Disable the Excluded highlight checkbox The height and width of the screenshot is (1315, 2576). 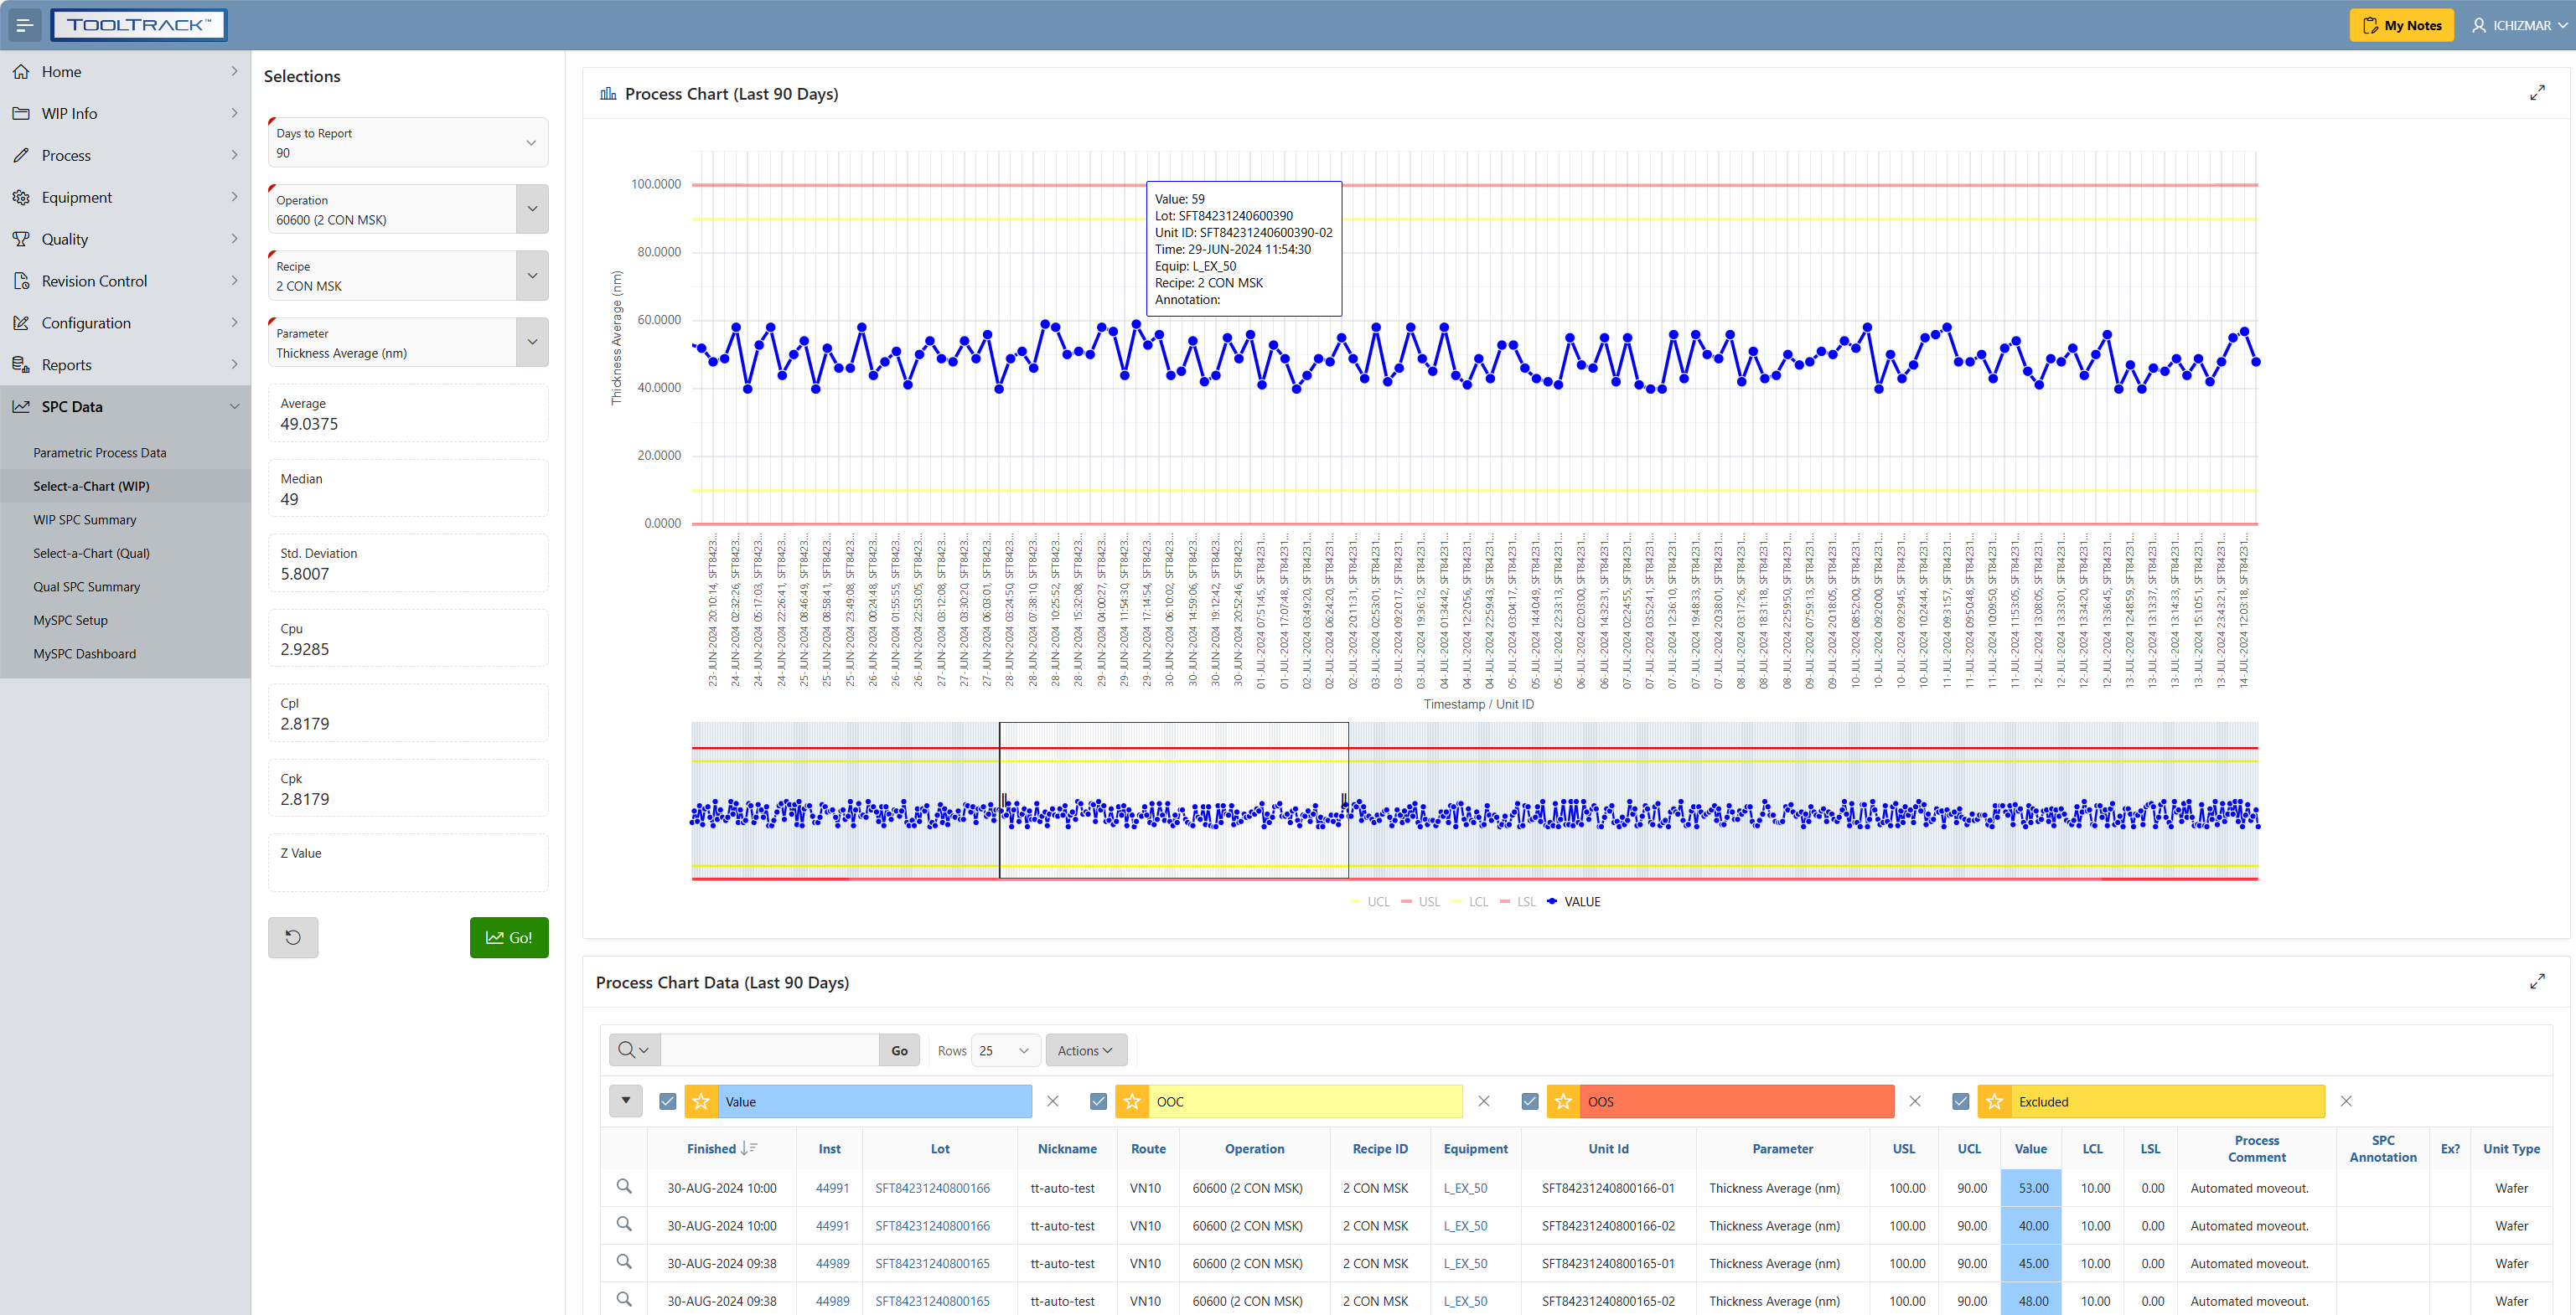pyautogui.click(x=1960, y=1101)
